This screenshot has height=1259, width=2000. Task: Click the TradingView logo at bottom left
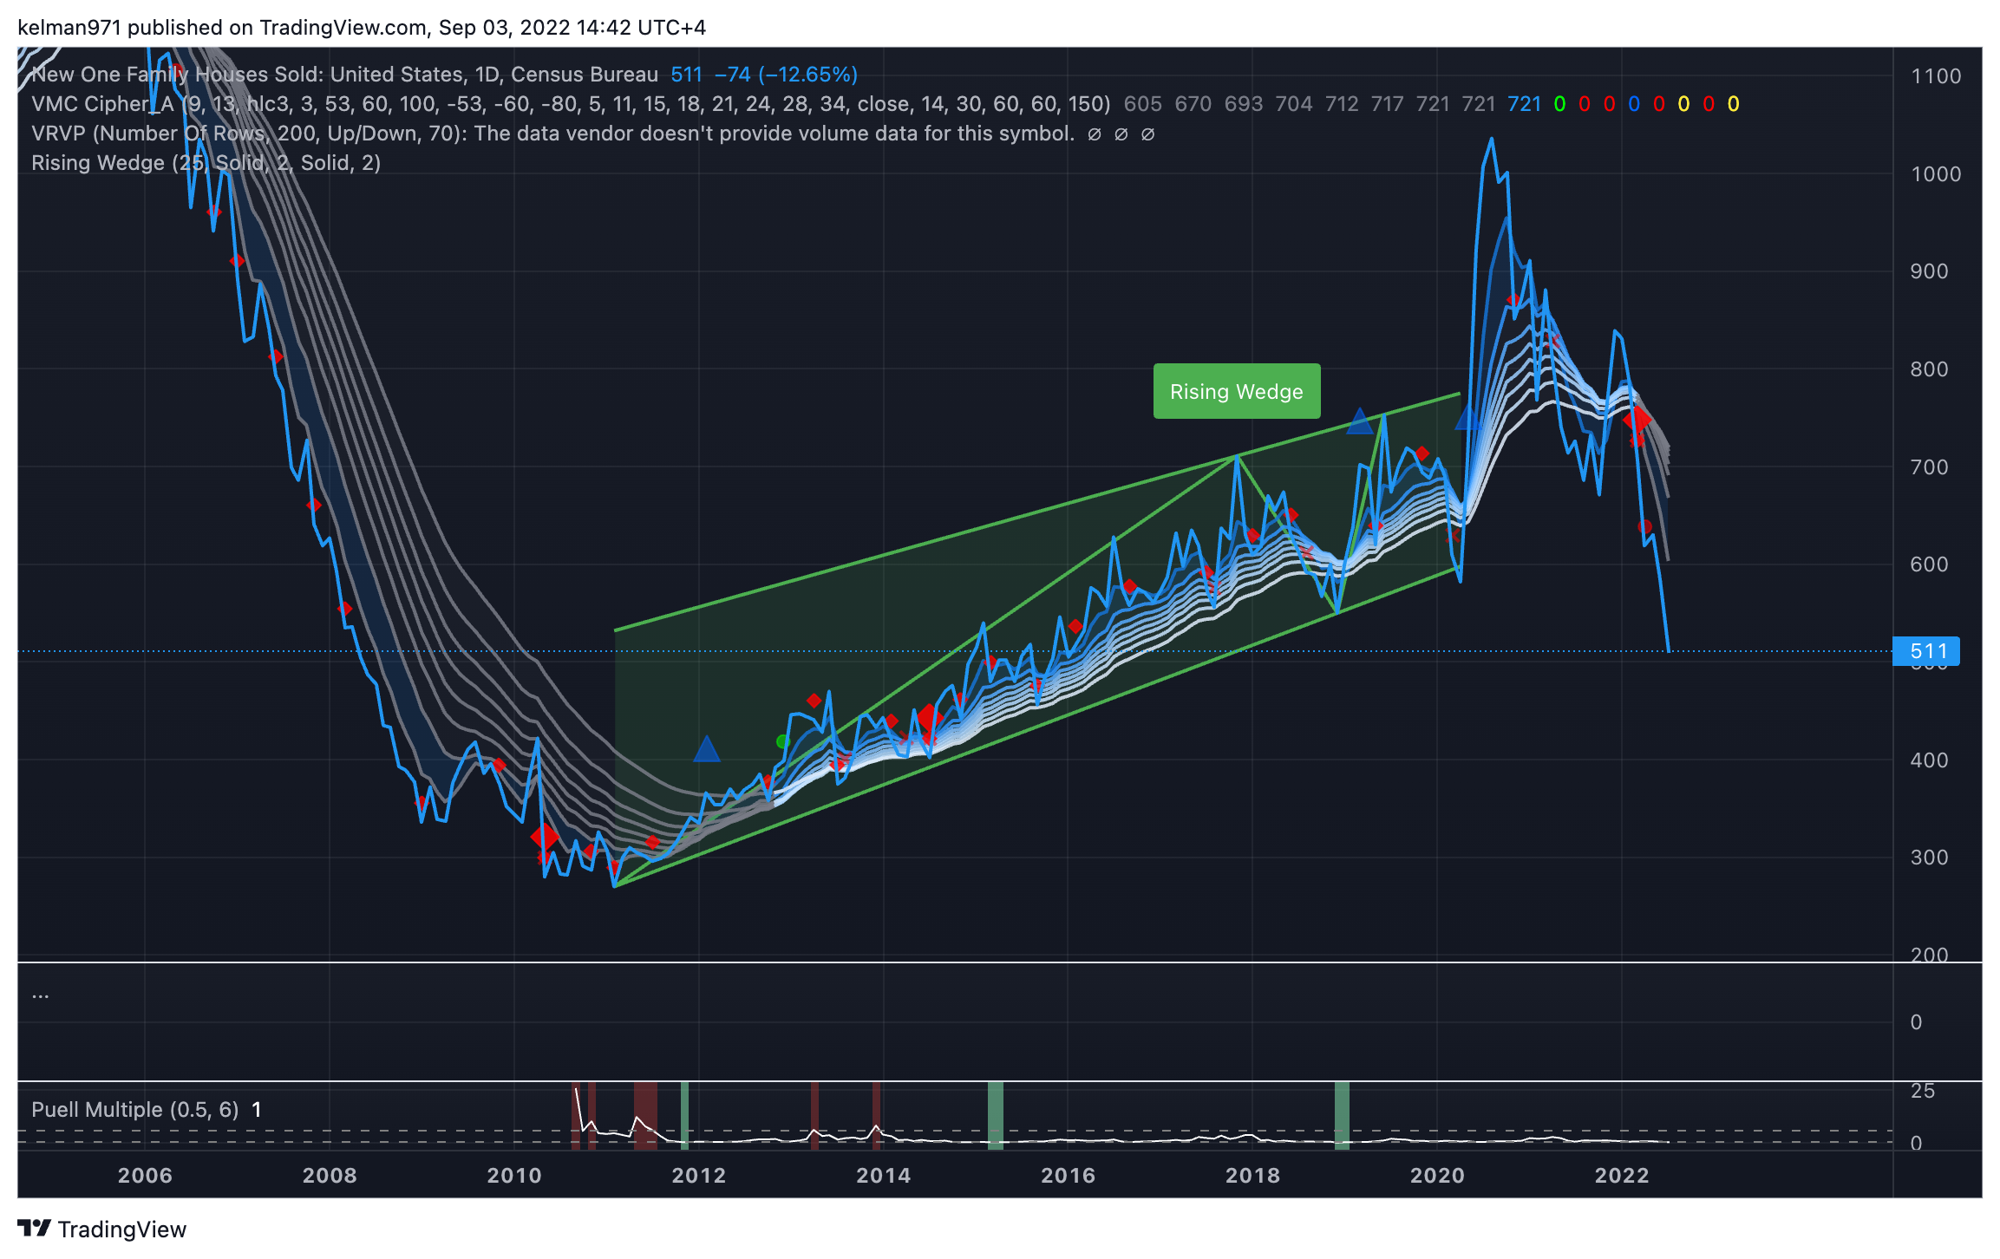[101, 1230]
